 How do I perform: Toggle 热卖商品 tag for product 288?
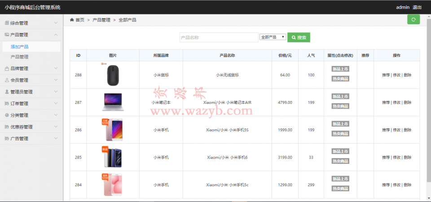[340, 79]
